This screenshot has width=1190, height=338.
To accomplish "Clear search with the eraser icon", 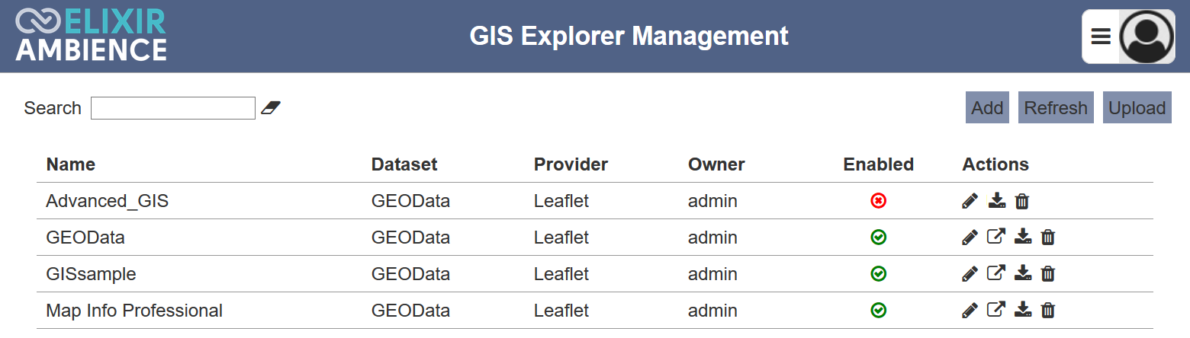I will 271,108.
